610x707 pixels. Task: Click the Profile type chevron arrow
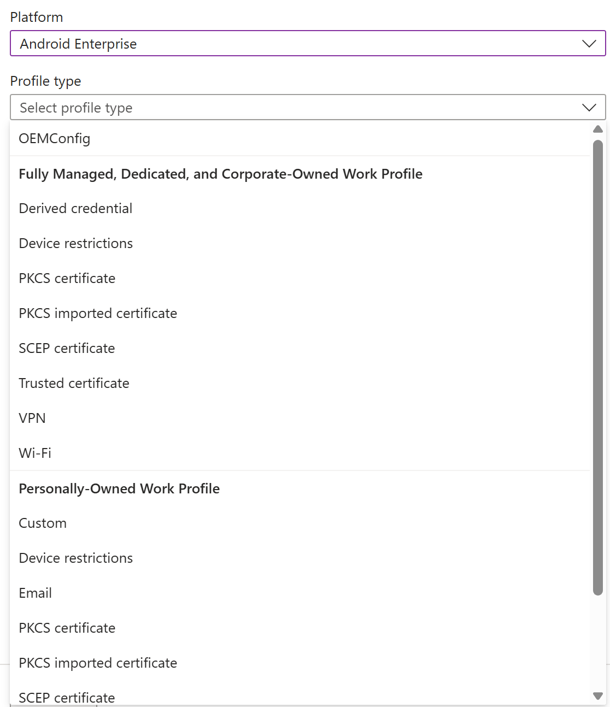pyautogui.click(x=589, y=108)
